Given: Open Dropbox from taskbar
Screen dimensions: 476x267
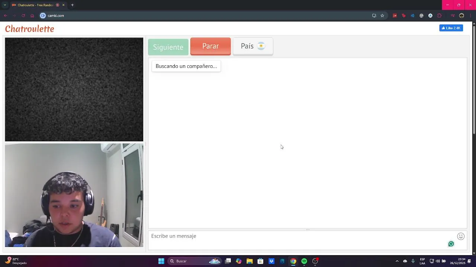Looking at the screenshot, I should tap(271, 261).
